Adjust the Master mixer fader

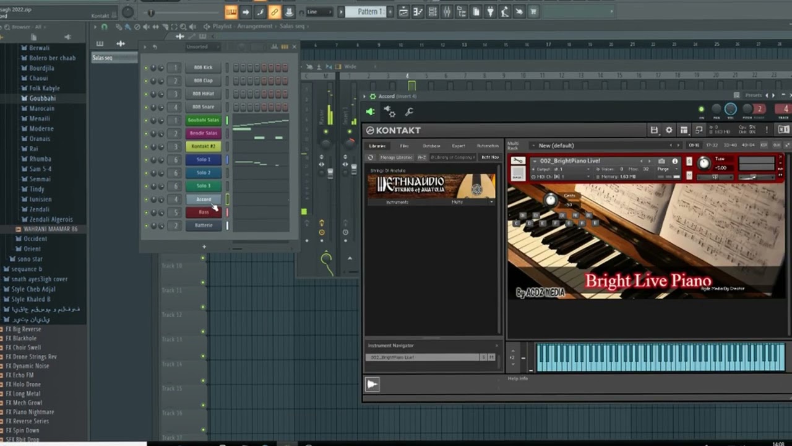pyautogui.click(x=330, y=173)
